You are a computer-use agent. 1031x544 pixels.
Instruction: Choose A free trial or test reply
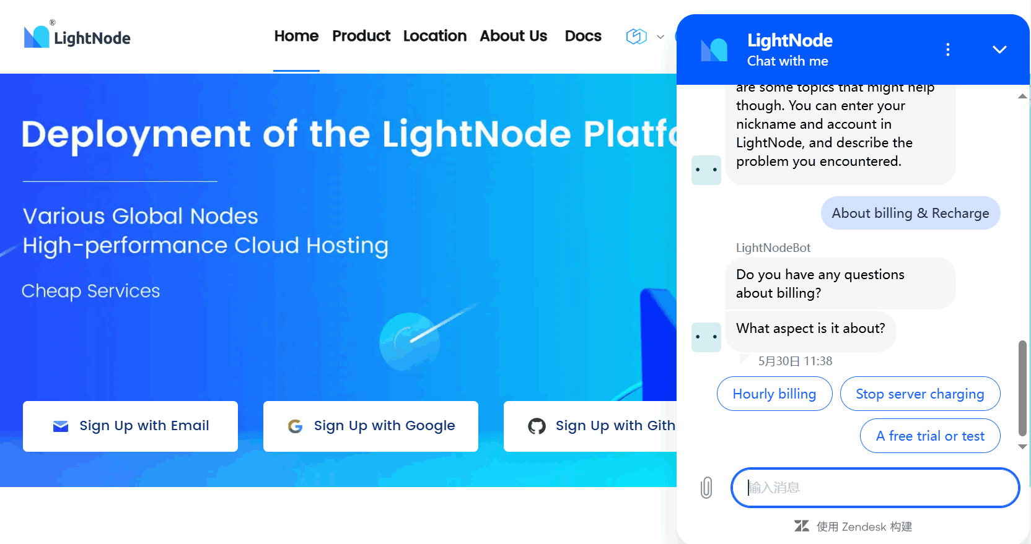930,436
